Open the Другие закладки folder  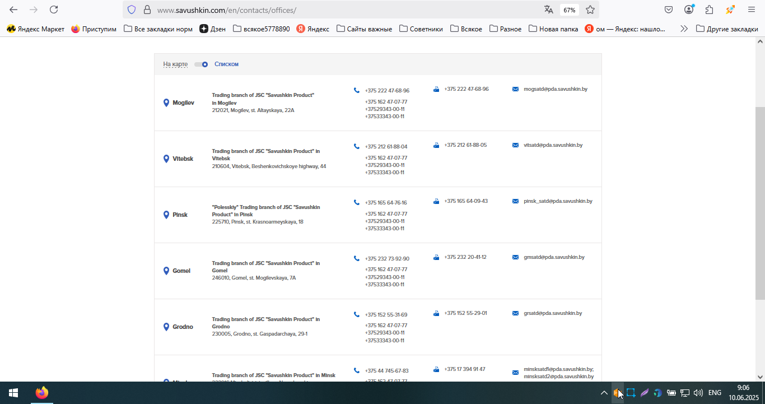coord(727,29)
